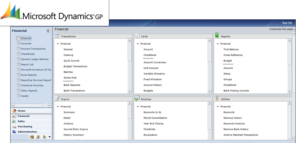Click the Cards panel icon
The image size is (296, 143).
click(137, 36)
